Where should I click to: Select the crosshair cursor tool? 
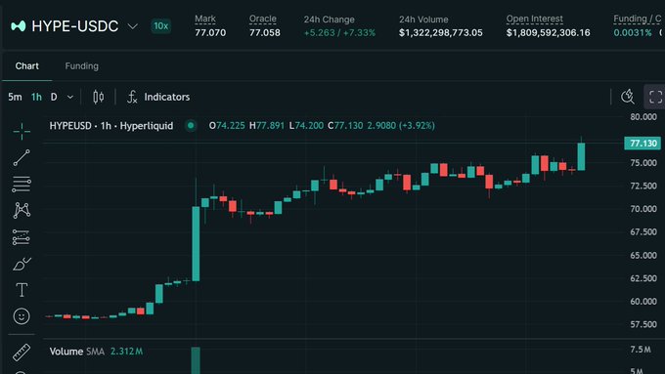click(x=22, y=131)
